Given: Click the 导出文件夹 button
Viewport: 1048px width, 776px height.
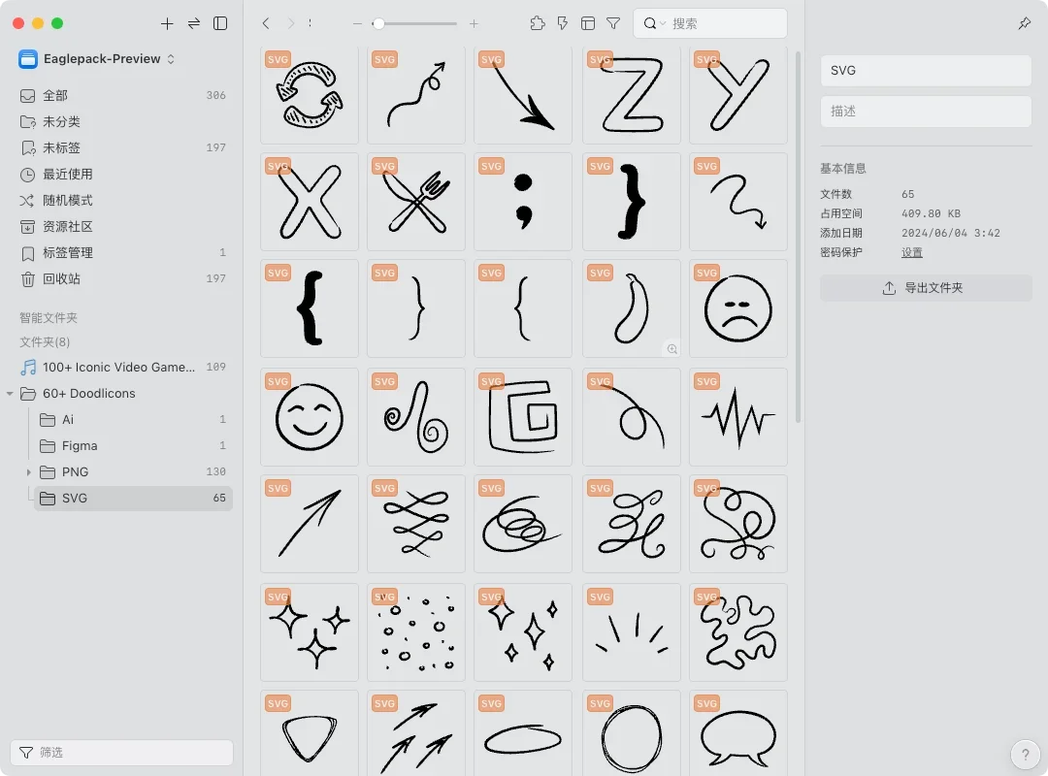Looking at the screenshot, I should coord(925,288).
